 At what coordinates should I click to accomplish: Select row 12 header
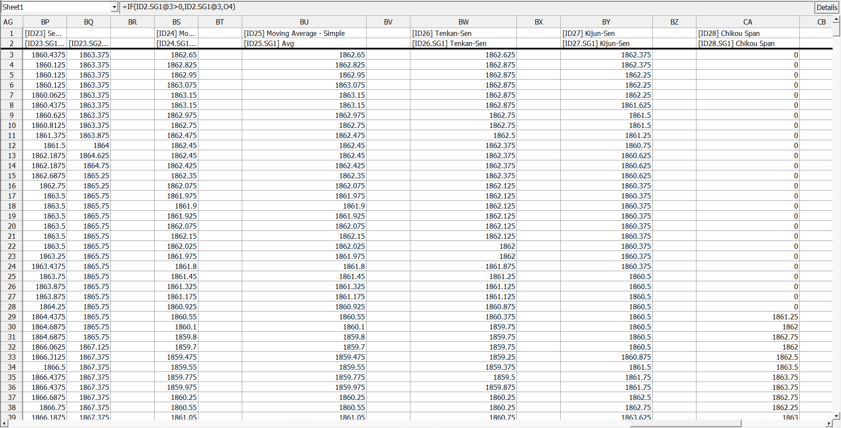(x=12, y=145)
